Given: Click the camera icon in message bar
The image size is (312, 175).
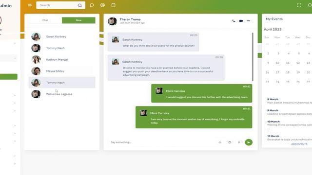Looking at the screenshot, I should pos(230,142).
